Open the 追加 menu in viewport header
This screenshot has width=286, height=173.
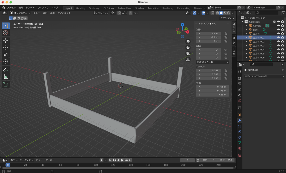52,13
